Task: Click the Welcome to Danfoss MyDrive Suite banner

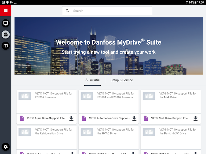Action: pyautogui.click(x=108, y=46)
